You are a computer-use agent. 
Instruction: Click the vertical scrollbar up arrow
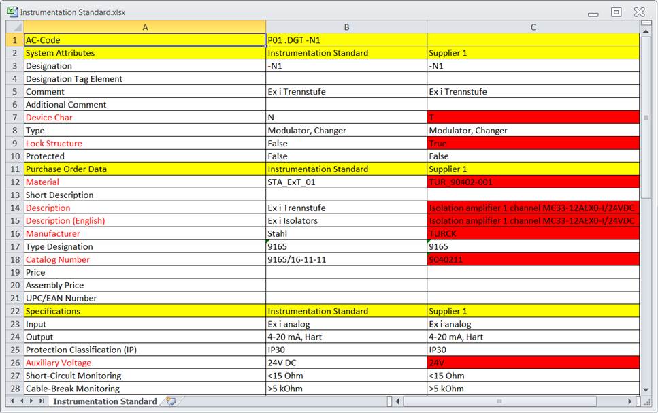coord(646,31)
